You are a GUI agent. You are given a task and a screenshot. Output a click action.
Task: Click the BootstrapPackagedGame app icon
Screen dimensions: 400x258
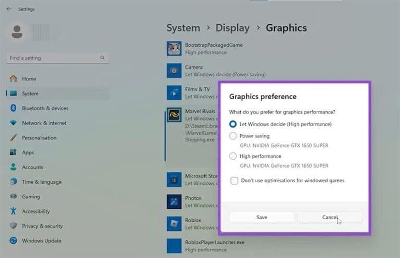(x=174, y=48)
